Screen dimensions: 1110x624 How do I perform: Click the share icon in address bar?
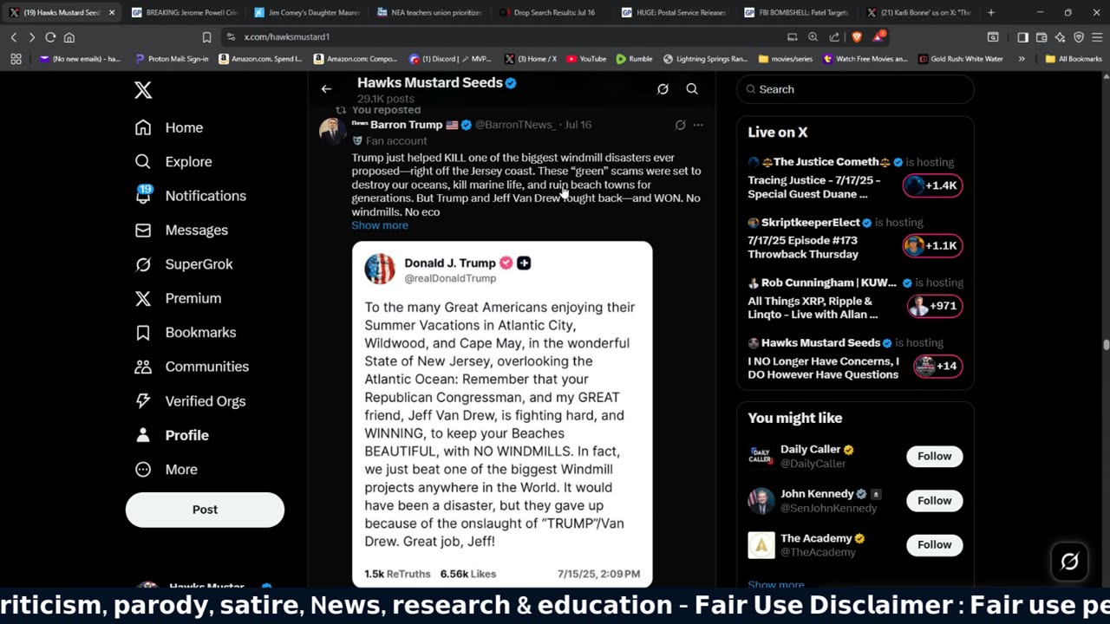834,37
